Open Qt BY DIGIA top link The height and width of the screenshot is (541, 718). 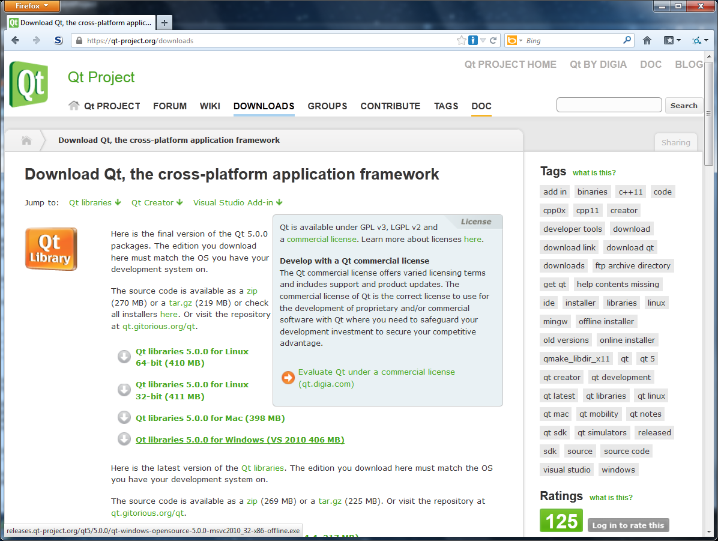(x=598, y=64)
